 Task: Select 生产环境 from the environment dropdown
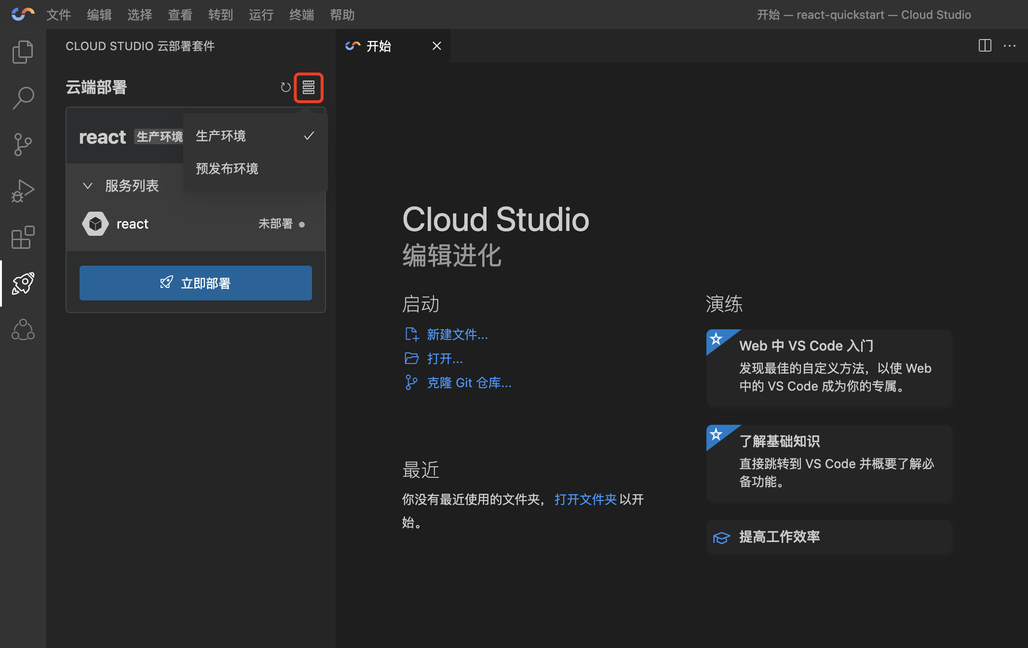pos(256,136)
